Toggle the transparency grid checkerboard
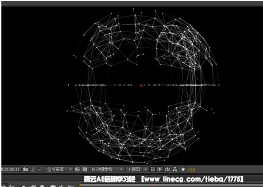263x187 pixels. pyautogui.click(x=85, y=169)
